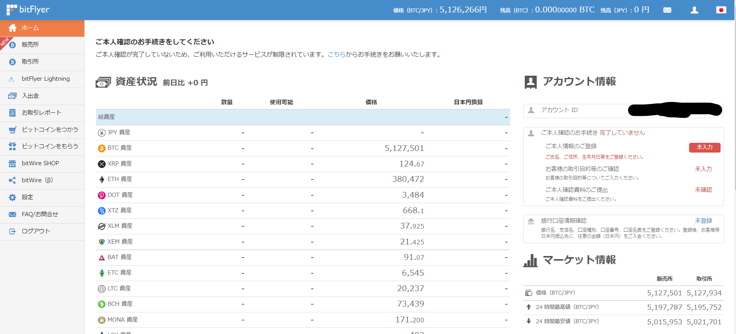Click ご本人情報のご登録 text
This screenshot has height=334, width=736.
point(571,146)
